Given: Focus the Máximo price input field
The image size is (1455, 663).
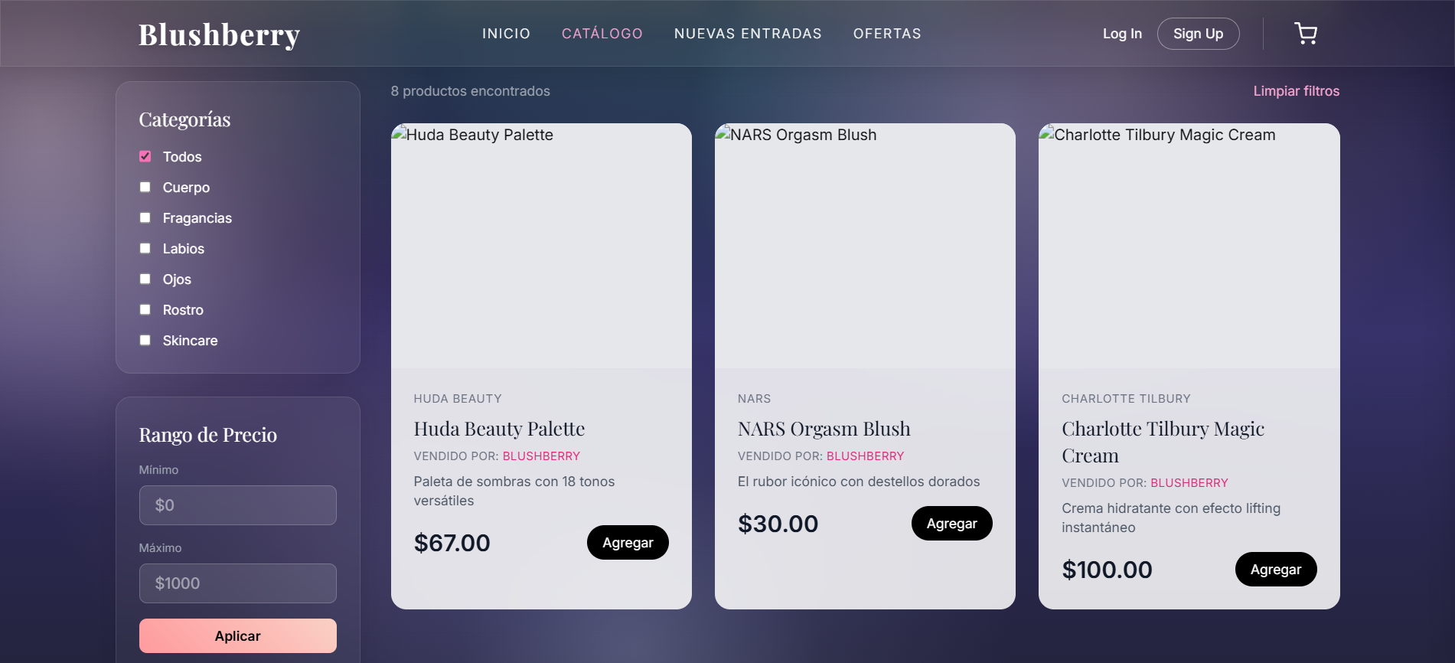Looking at the screenshot, I should [237, 583].
